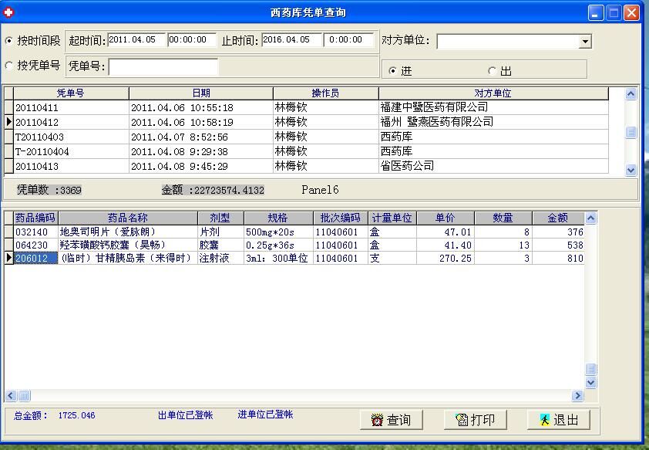Click the 批次编码 column header

pyautogui.click(x=341, y=218)
